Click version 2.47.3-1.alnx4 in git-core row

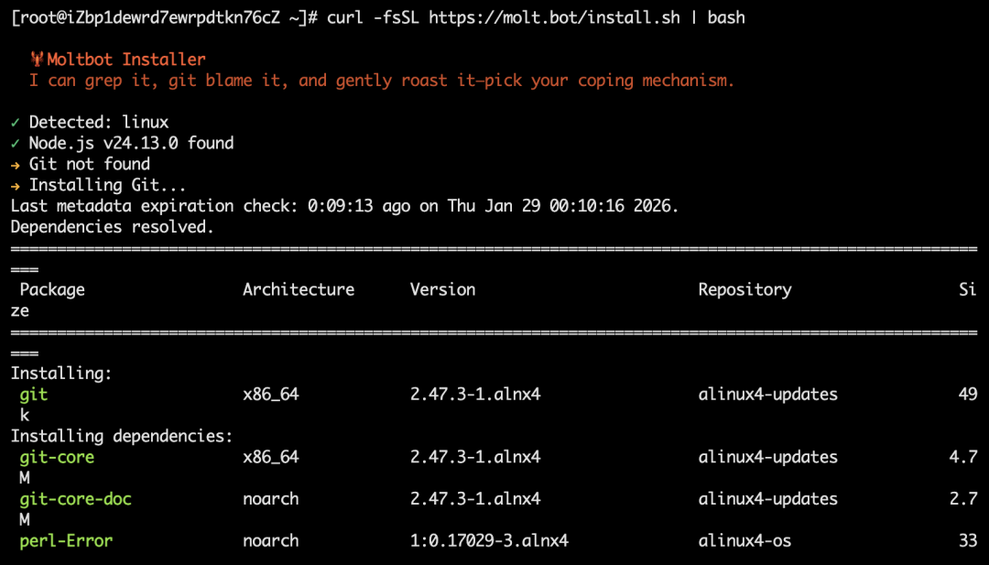(475, 457)
